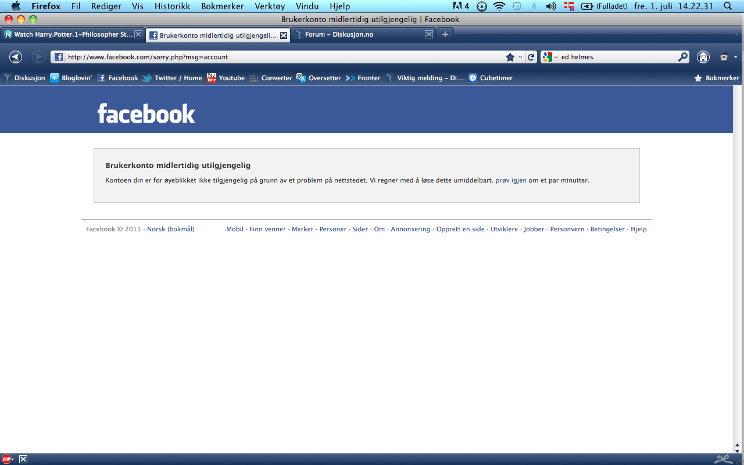This screenshot has height=465, width=744.
Task: Click Norsk (bokmål) language link
Action: [171, 229]
